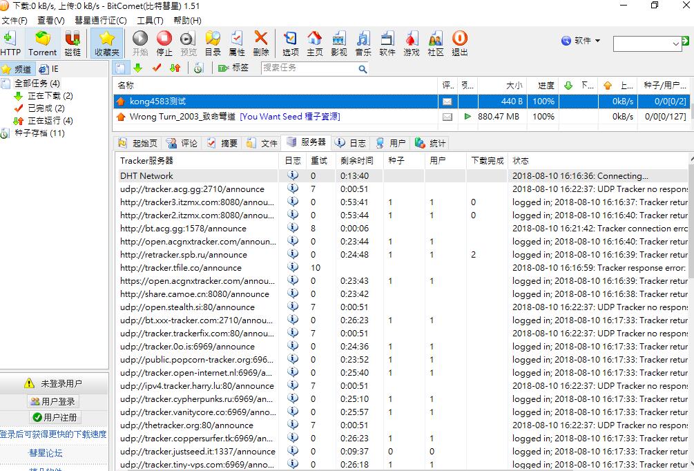The image size is (694, 471).
Task: Open the 游戏 games icon
Action: point(412,44)
